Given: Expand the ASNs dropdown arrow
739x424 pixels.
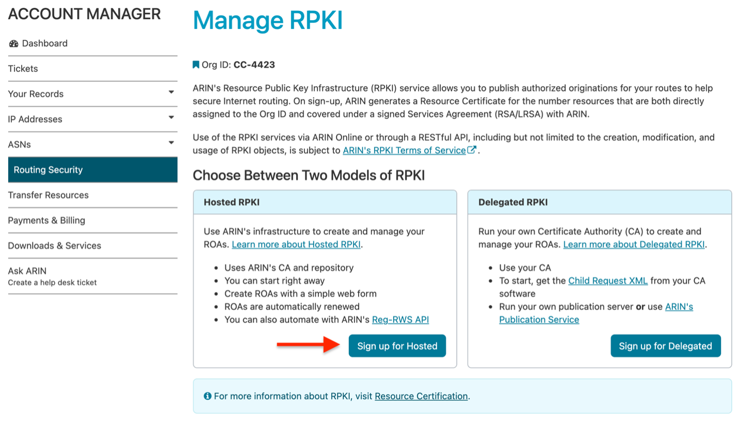Looking at the screenshot, I should (x=171, y=143).
